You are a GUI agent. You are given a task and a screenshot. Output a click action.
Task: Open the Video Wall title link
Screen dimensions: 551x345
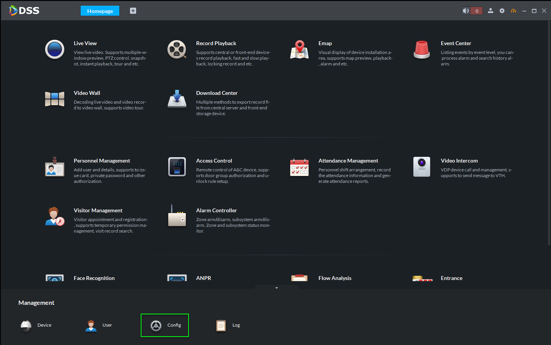point(87,93)
